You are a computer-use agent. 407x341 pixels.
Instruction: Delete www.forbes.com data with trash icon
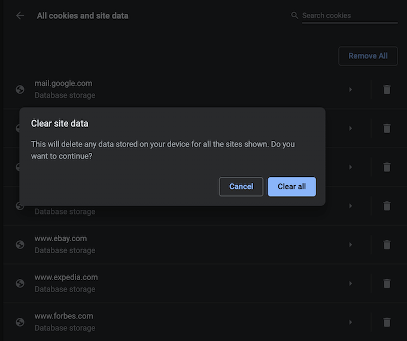click(387, 322)
